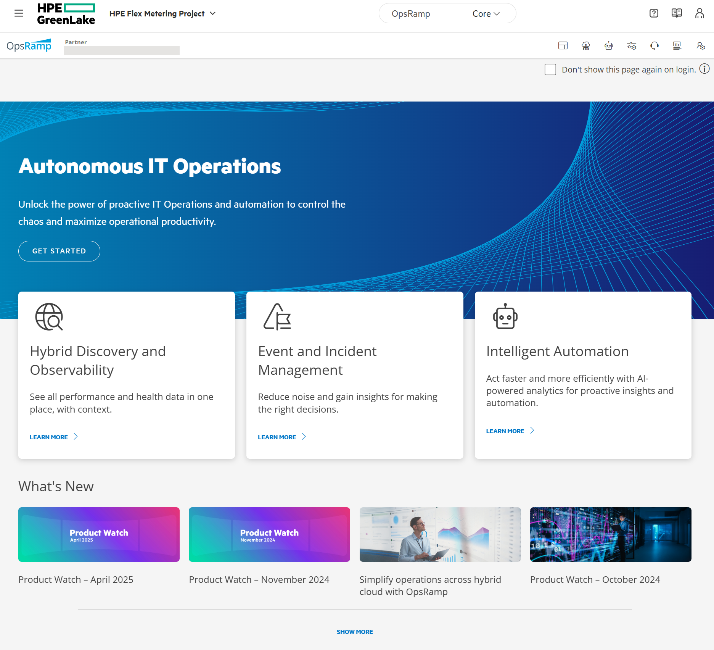Click the 'Hybrid Discovery and Observability' heading
The image size is (714, 650).
point(98,361)
